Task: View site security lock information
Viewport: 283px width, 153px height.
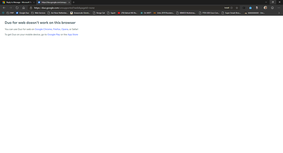Action: click(31, 8)
